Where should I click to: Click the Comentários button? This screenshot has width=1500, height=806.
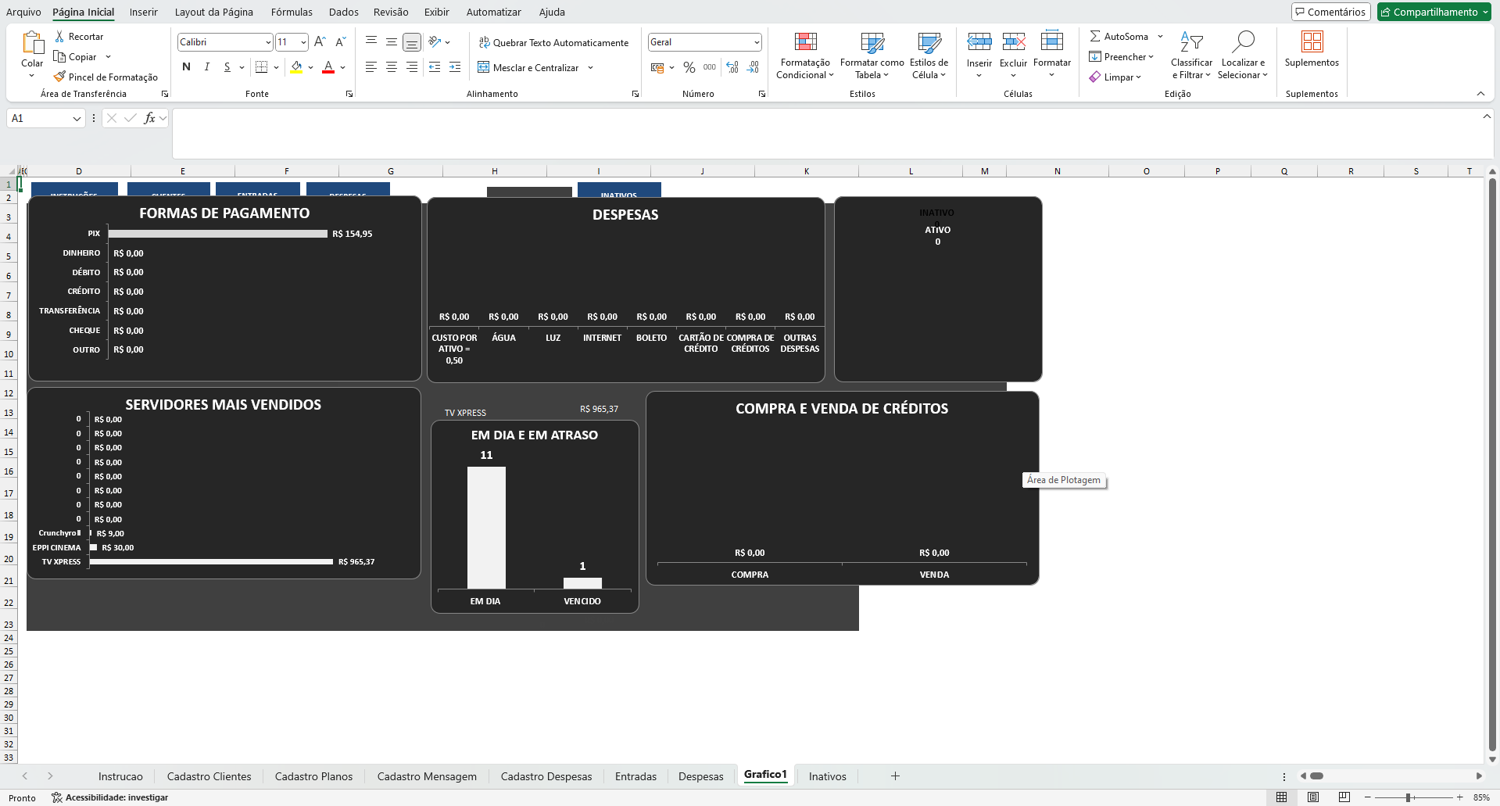(x=1330, y=12)
